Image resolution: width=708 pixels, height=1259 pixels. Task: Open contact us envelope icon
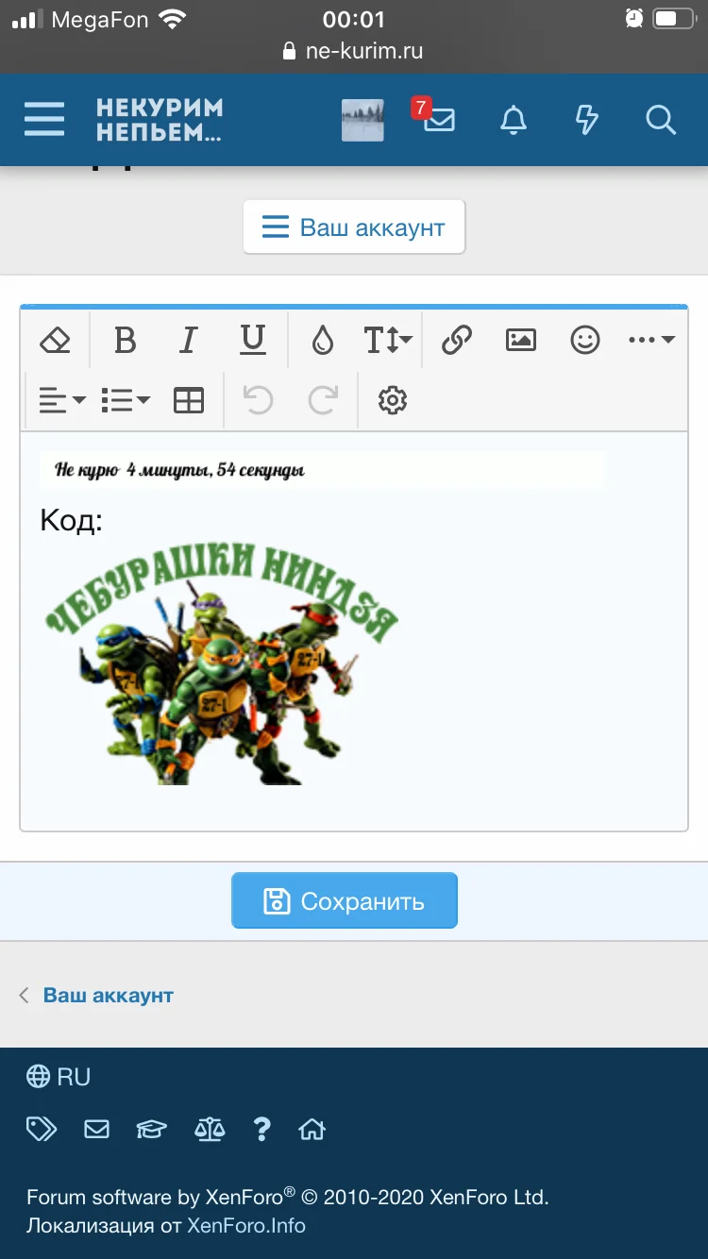(97, 1129)
